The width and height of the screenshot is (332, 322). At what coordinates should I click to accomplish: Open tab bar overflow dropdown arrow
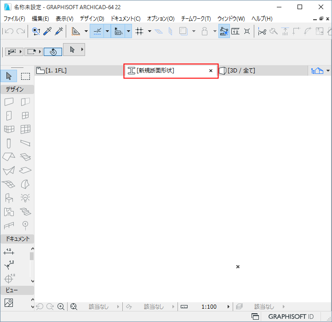tap(328, 71)
